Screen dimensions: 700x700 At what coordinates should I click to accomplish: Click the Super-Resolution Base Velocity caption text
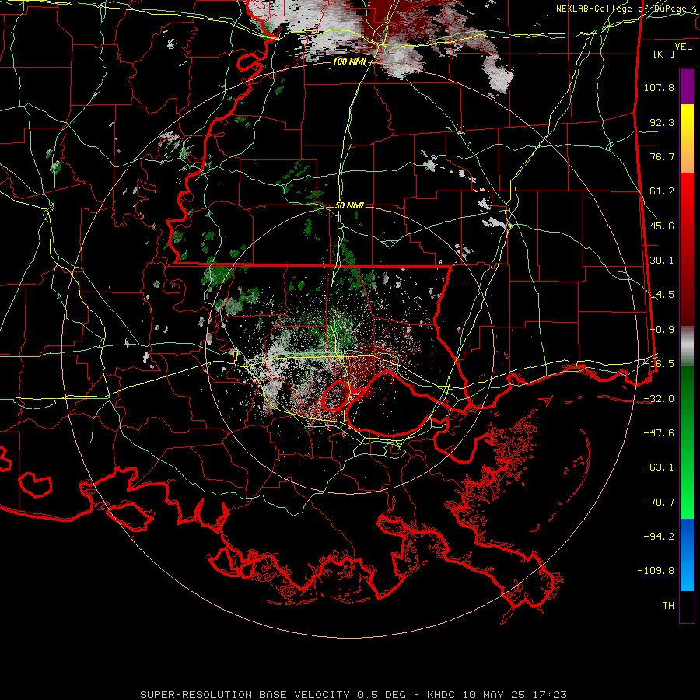tap(273, 695)
